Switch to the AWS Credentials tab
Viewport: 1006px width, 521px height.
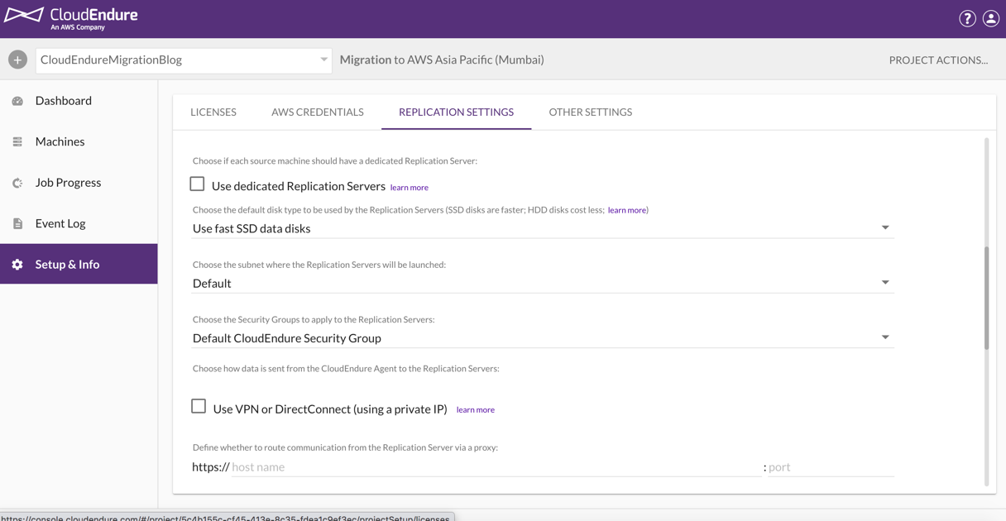point(317,112)
